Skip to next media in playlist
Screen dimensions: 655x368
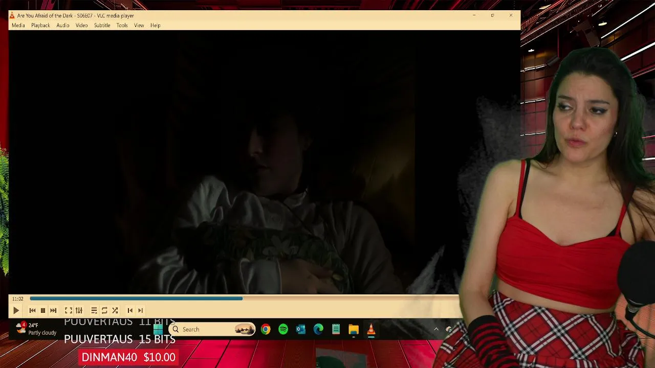pos(53,310)
